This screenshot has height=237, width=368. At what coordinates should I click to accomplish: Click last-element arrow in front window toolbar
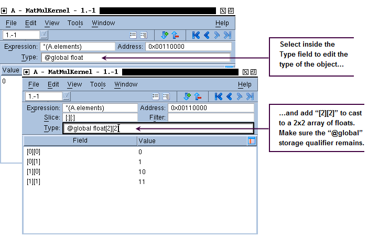(x=250, y=96)
